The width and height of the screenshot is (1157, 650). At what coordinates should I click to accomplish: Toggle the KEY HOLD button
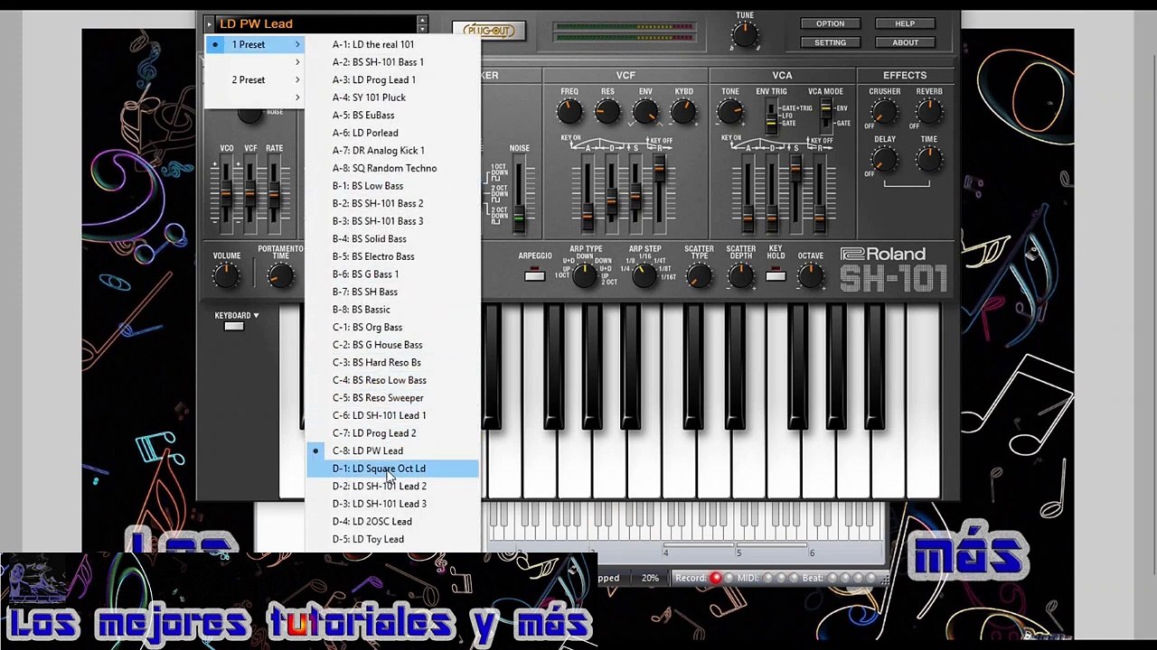[776, 274]
